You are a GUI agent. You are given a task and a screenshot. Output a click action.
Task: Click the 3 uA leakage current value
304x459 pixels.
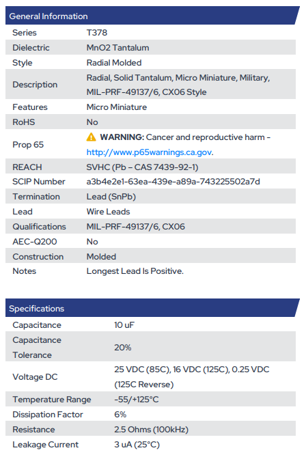(137, 445)
